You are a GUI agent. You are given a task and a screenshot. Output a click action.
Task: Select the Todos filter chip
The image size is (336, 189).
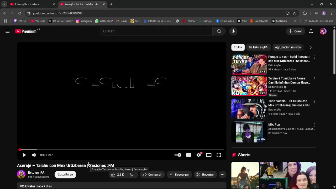(x=238, y=47)
